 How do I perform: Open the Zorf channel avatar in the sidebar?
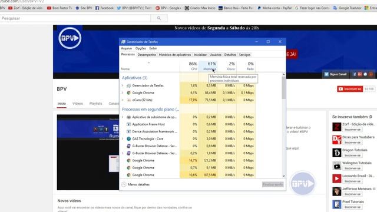pos(336,127)
